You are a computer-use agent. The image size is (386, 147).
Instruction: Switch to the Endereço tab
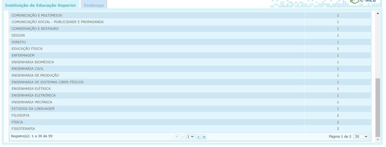[x=94, y=5]
